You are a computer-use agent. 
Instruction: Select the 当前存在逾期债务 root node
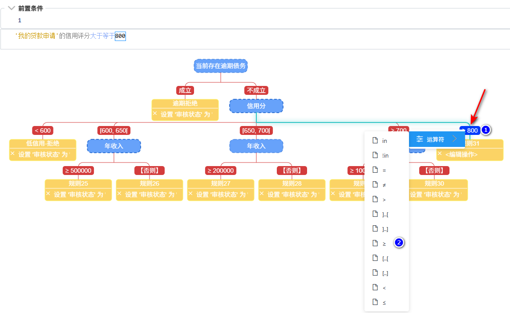[221, 66]
